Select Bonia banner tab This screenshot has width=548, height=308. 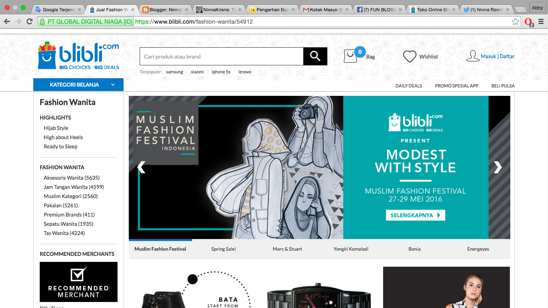click(414, 249)
